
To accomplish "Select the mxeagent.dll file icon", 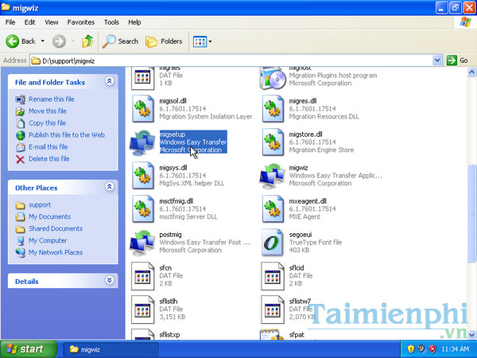I will coord(273,209).
